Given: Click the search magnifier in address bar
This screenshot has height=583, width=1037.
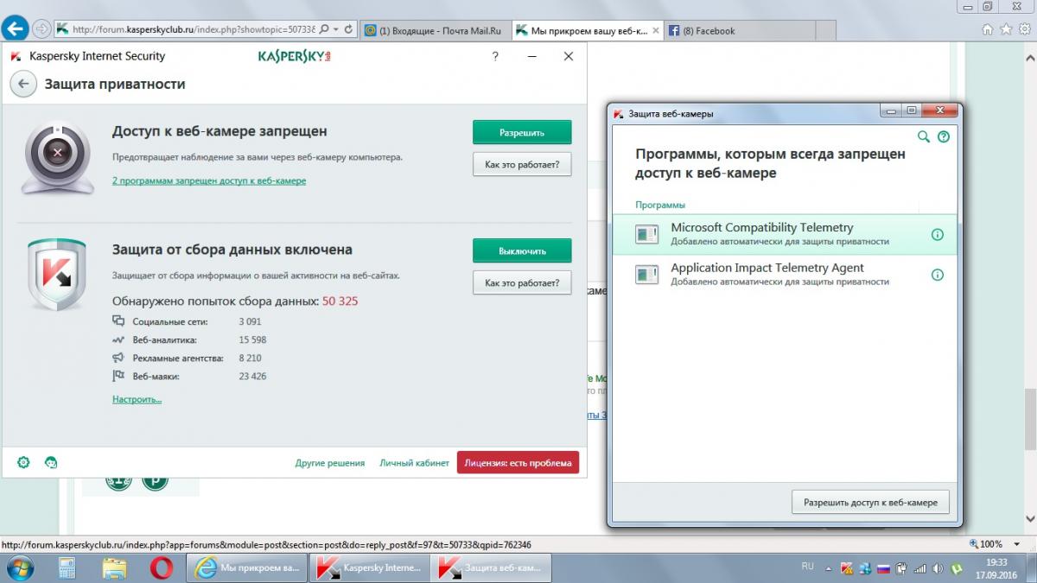Looking at the screenshot, I should coord(323,29).
